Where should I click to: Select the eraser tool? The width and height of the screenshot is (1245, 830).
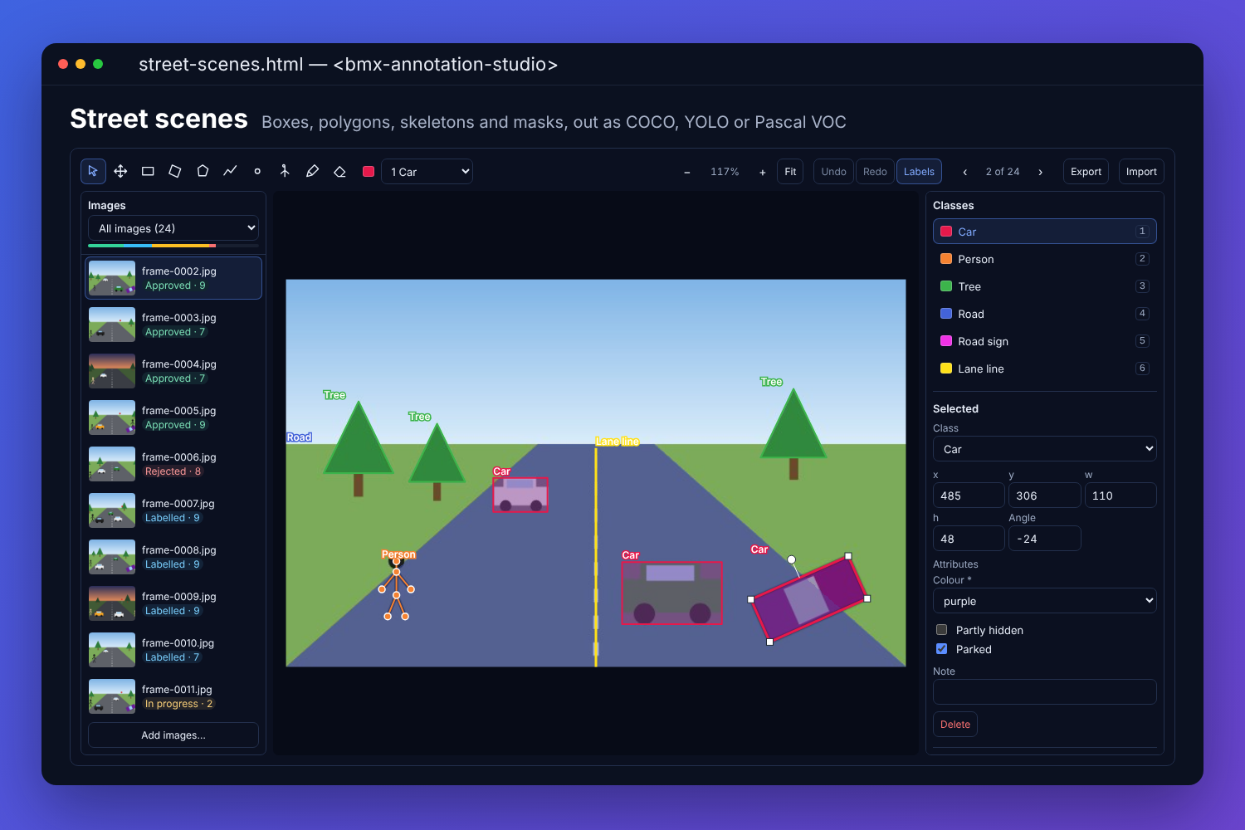[x=339, y=171]
